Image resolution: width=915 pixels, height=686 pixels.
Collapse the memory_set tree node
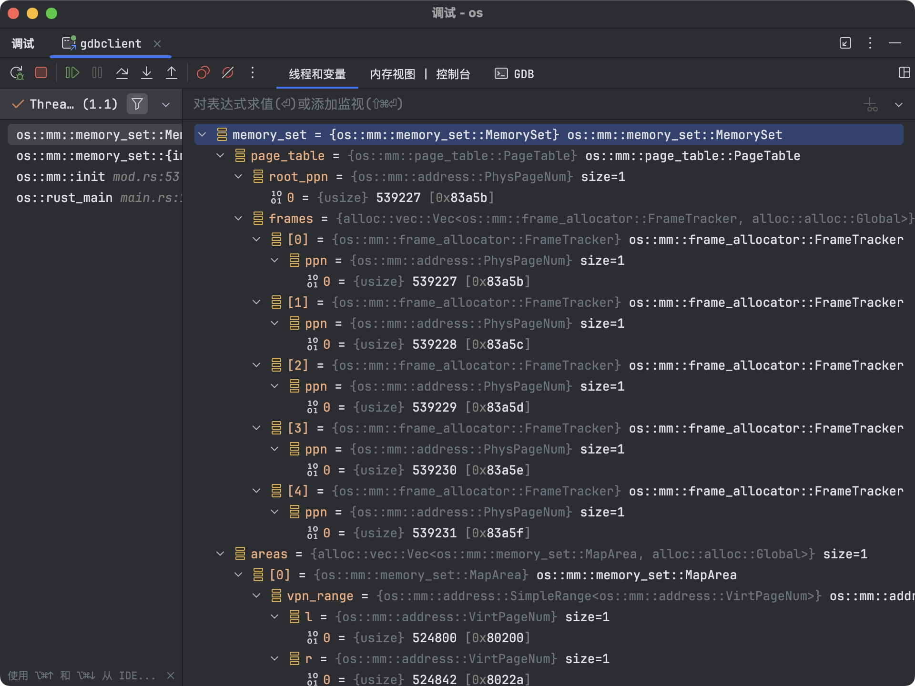[202, 135]
